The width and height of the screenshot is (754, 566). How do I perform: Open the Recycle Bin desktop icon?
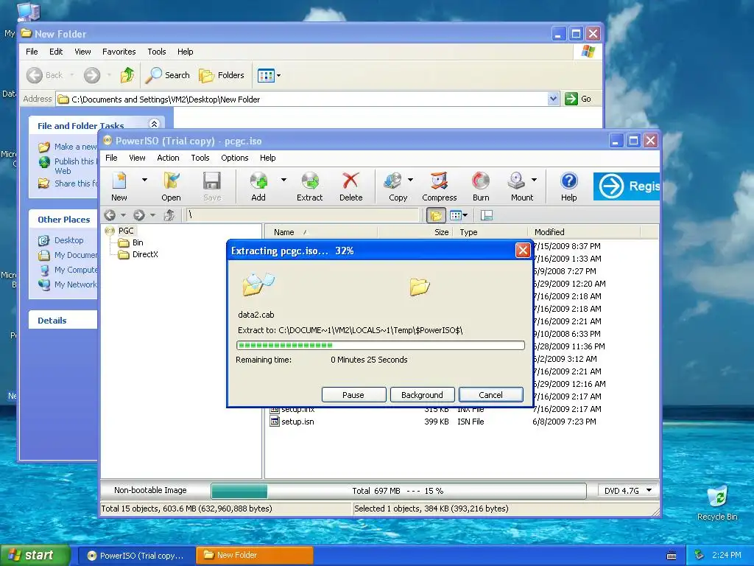pos(717,496)
